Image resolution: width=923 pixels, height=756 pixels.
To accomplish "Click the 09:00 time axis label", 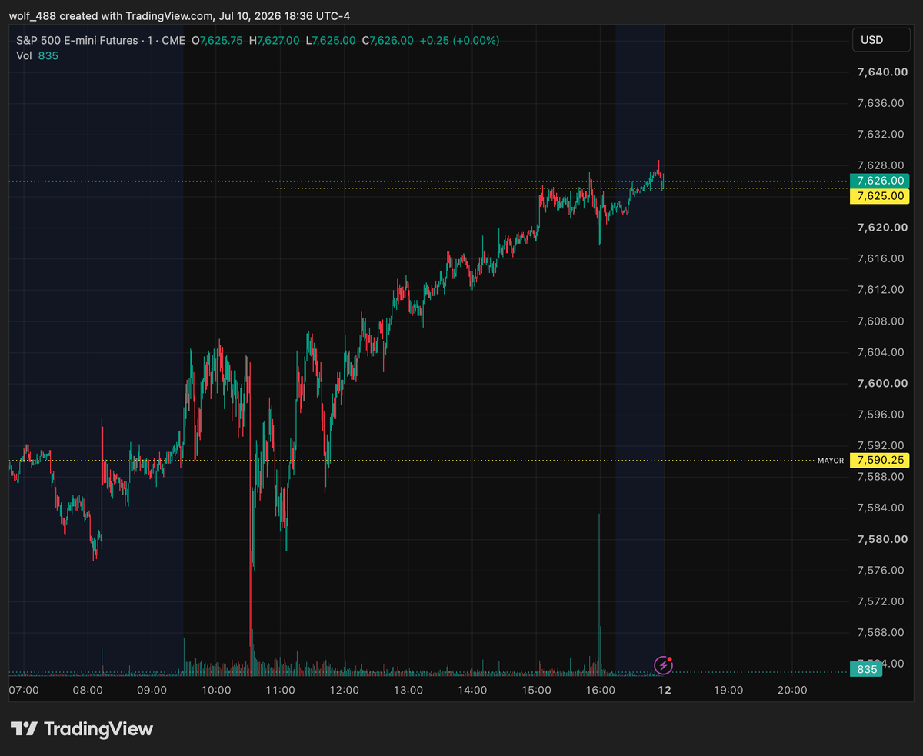I will (x=152, y=690).
